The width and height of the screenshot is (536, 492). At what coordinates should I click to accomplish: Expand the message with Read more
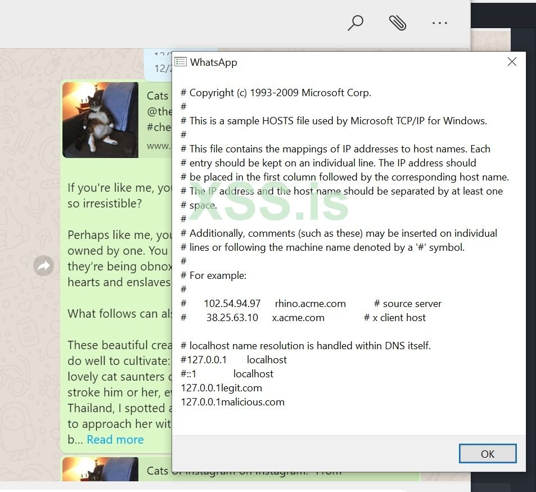[115, 440]
